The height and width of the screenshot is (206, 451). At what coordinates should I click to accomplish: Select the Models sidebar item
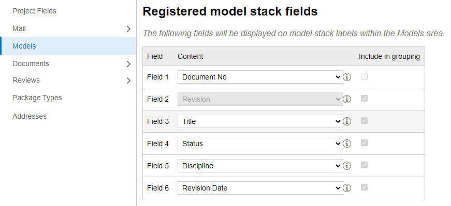pyautogui.click(x=68, y=46)
